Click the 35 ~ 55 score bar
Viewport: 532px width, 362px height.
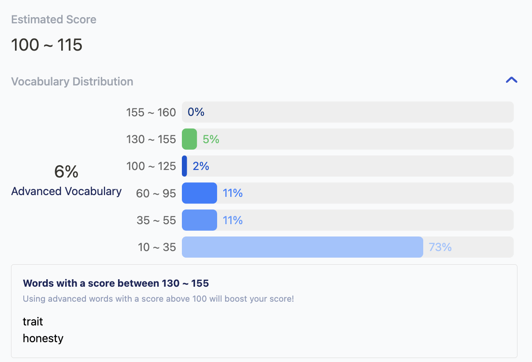tap(199, 220)
